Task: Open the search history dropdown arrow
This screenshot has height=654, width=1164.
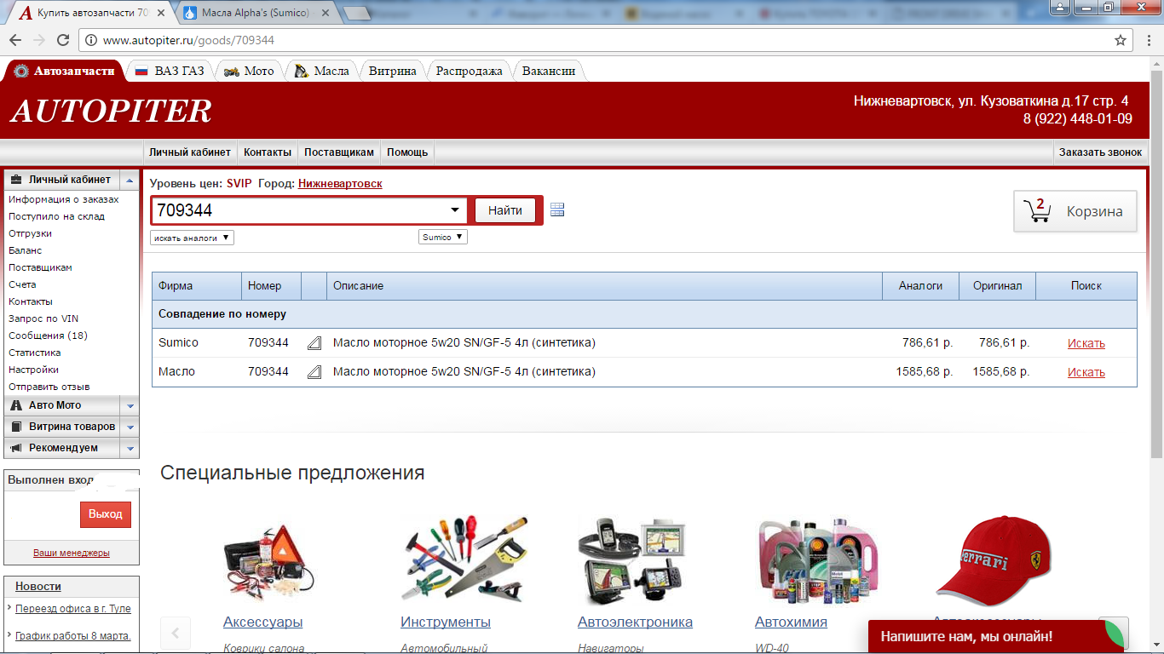Action: [x=454, y=210]
